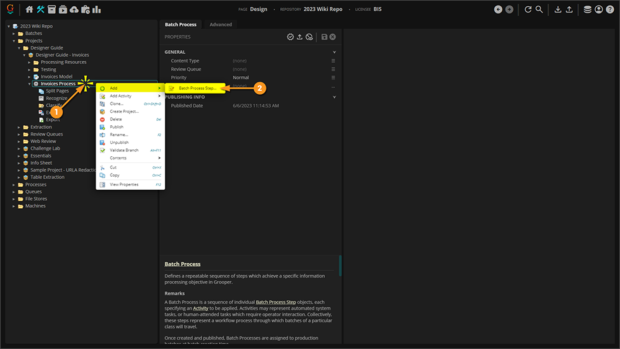Open the Batches page archive-box icon
The width and height of the screenshot is (620, 349).
click(x=52, y=9)
